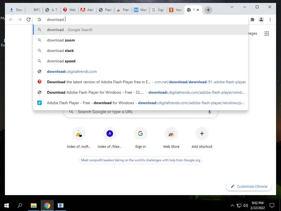Click the Chrome taskbar icon
This screenshot has height=211, width=281.
click(47, 206)
